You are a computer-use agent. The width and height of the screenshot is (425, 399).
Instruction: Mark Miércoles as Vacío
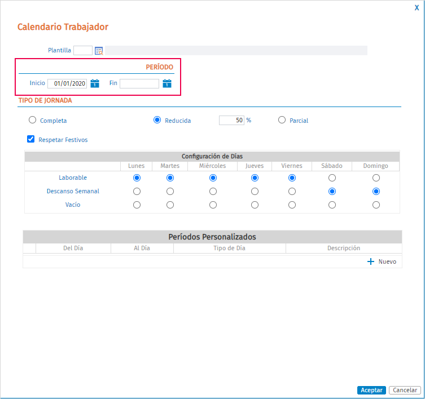213,205
